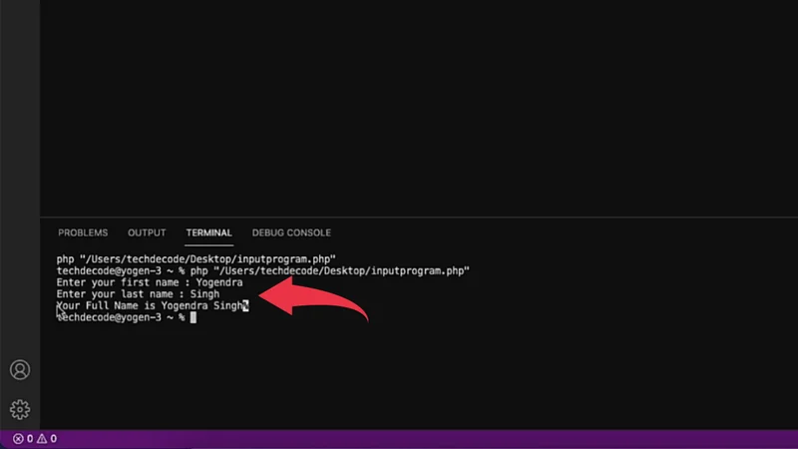Open the Accounts icon in the activity bar
This screenshot has width=798, height=449.
(20, 370)
